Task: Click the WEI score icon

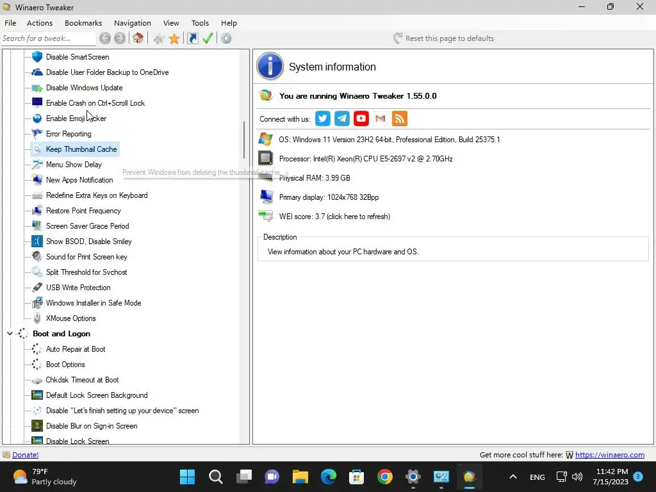Action: click(265, 216)
